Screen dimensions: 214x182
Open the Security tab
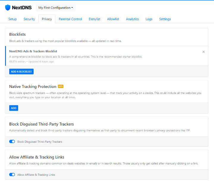(29, 19)
